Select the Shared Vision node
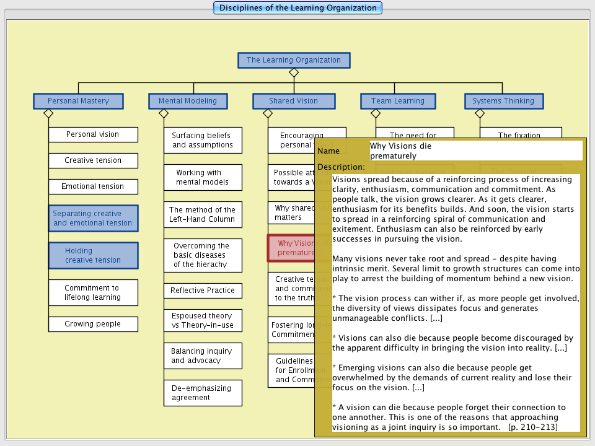This screenshot has width=595, height=446. click(x=294, y=101)
